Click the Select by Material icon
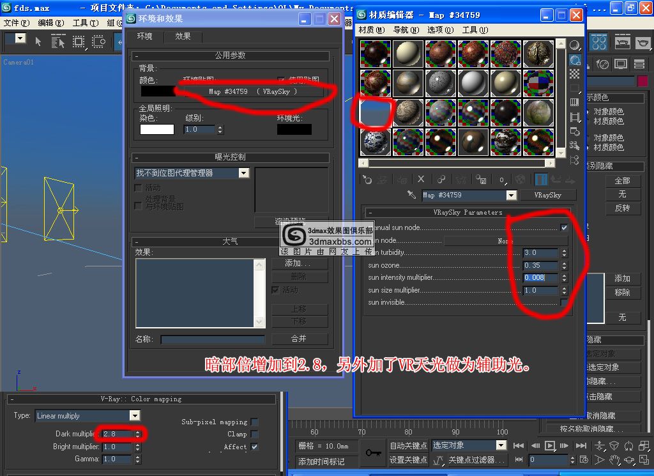 point(575,146)
